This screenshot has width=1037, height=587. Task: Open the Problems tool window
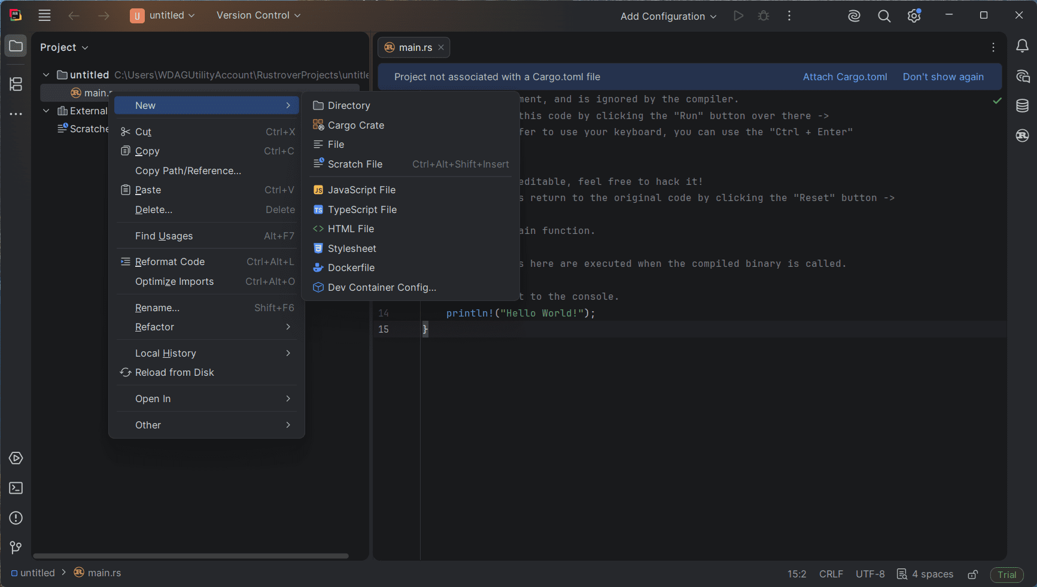(x=16, y=518)
